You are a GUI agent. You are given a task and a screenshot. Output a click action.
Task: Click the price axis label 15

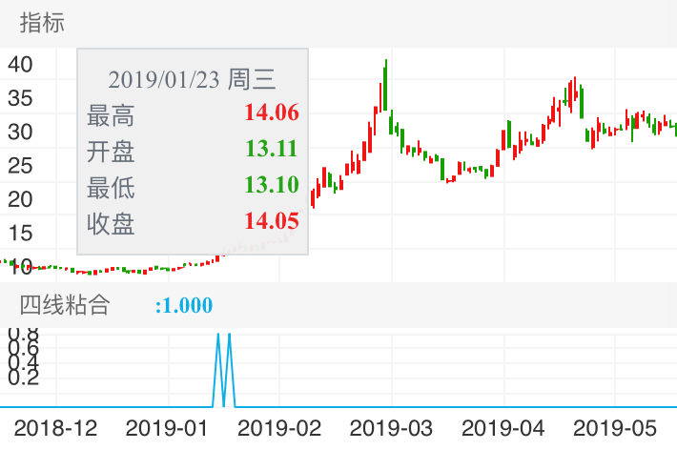pyautogui.click(x=20, y=234)
